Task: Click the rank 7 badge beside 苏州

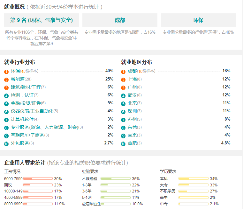Action: pyautogui.click(x=123, y=120)
